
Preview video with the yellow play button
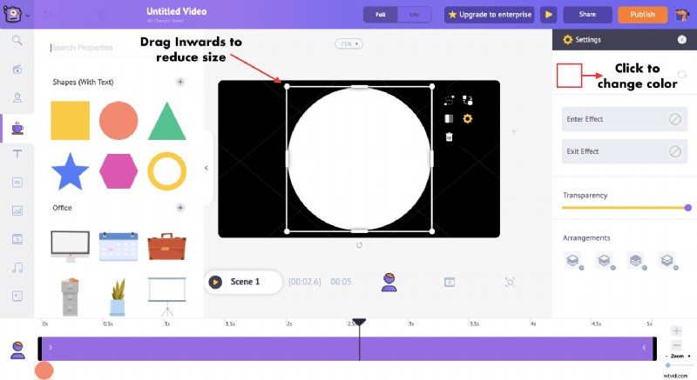(549, 15)
